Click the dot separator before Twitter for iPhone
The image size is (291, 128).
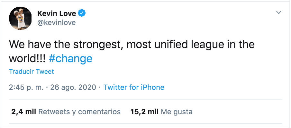click(100, 87)
